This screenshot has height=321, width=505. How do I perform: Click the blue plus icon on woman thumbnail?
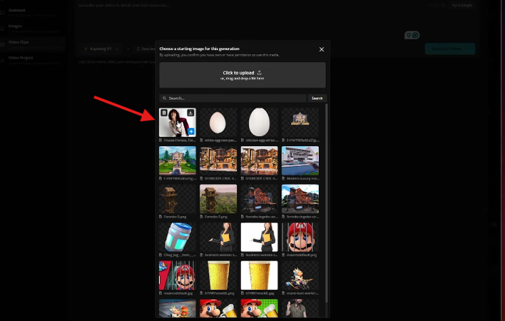[191, 131]
